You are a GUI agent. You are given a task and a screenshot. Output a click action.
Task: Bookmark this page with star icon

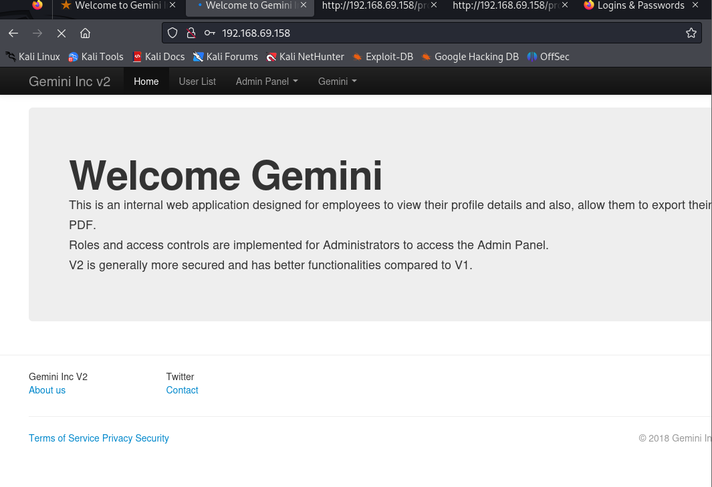click(691, 33)
